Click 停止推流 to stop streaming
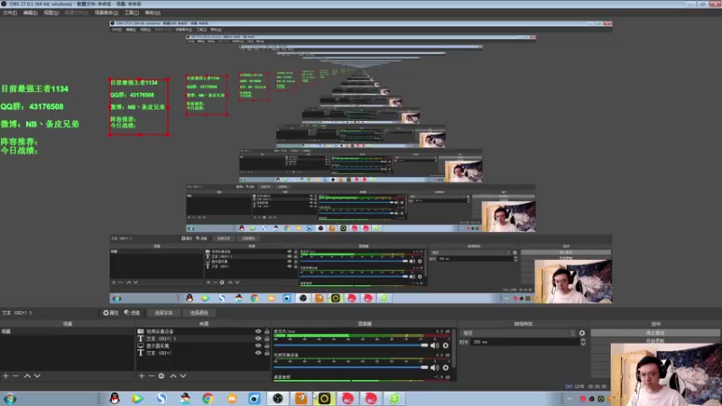The width and height of the screenshot is (722, 406). point(655,332)
